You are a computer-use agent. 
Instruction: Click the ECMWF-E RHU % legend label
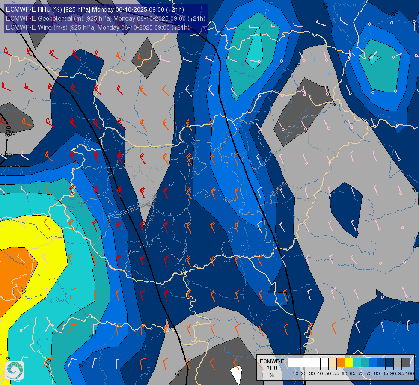[x=272, y=368]
